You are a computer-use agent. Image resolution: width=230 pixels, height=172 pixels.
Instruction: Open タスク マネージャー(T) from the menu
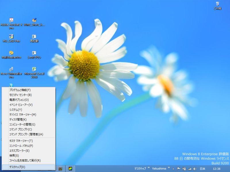21,141
